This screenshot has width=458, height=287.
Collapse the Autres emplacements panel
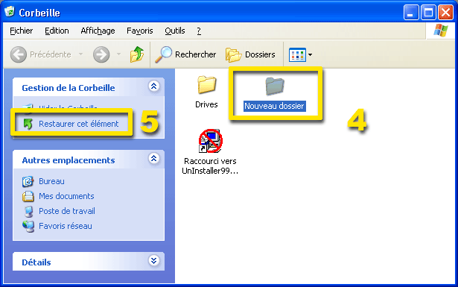click(153, 158)
